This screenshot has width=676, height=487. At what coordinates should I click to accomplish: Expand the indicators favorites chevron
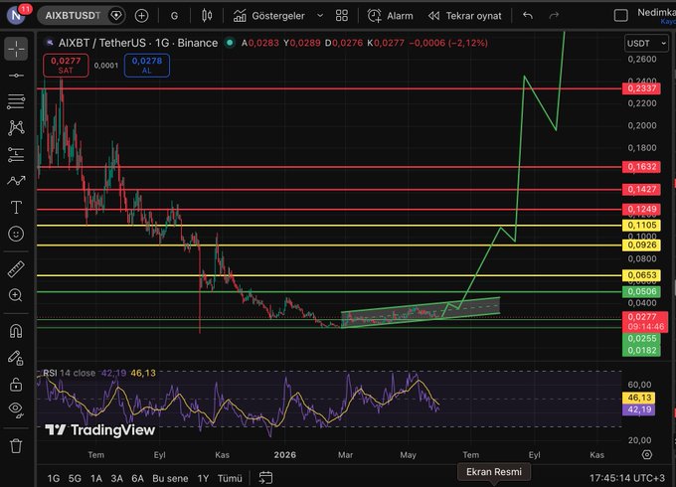320,16
